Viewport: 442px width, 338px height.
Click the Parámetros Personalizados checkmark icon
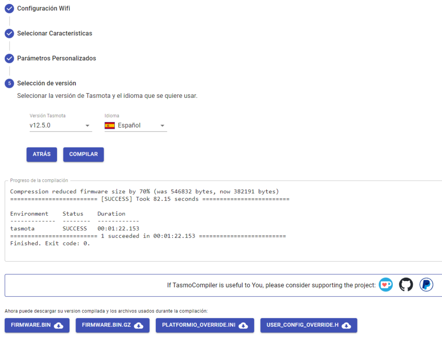9,59
